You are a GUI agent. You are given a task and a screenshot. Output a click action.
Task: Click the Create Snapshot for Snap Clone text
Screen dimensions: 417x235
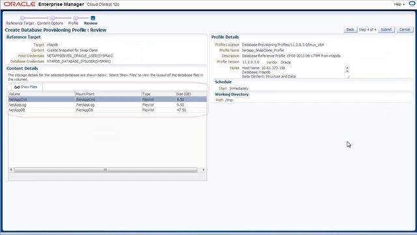(72, 50)
